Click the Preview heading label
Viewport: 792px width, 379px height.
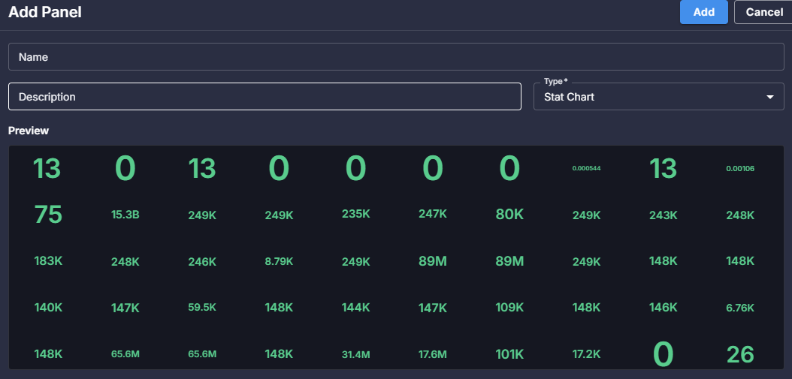click(x=29, y=131)
